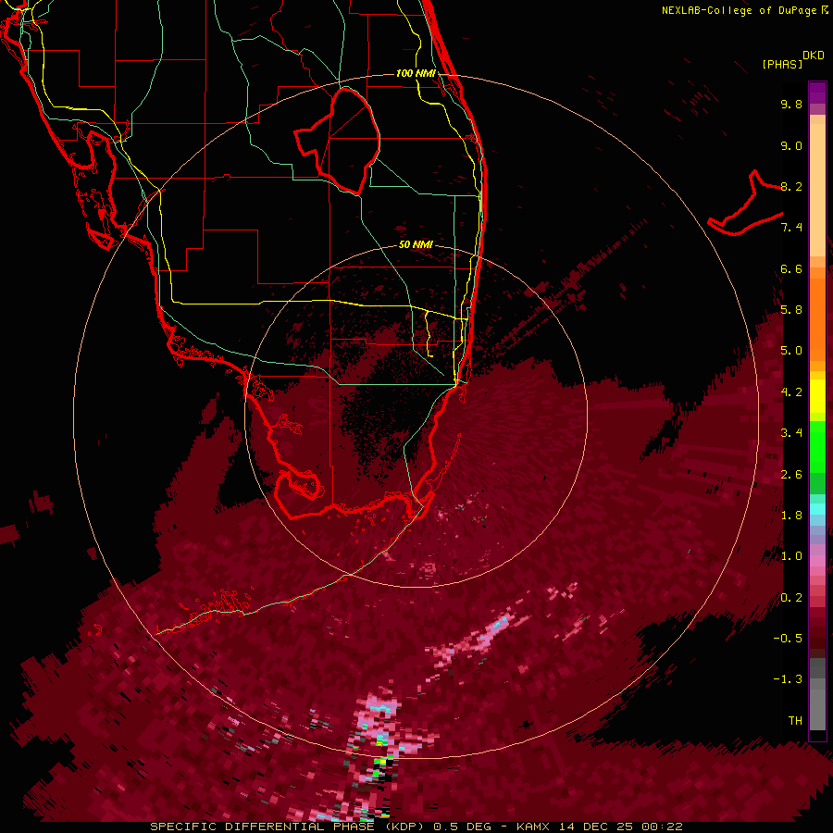
Task: Click the 0.2 value on color scale
Action: click(x=791, y=597)
